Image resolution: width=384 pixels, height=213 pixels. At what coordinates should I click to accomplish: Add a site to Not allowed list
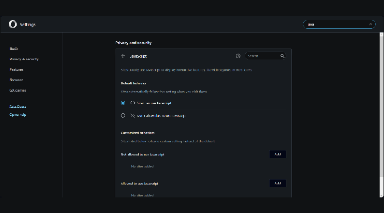point(277,154)
